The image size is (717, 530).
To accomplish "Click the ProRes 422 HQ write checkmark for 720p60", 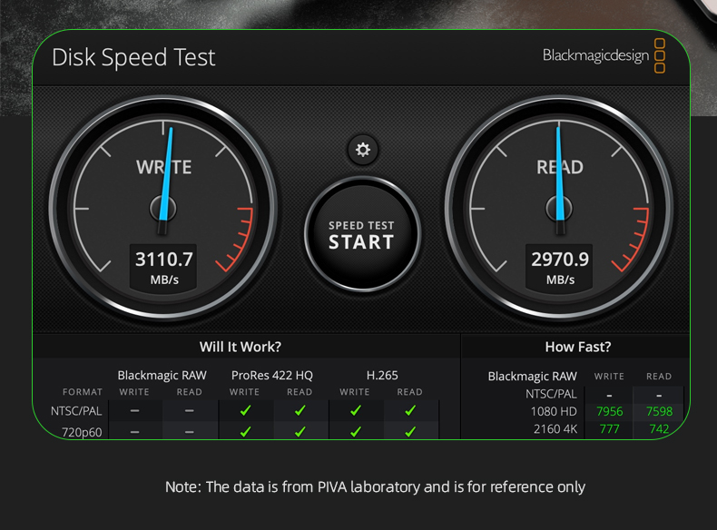I will click(245, 431).
